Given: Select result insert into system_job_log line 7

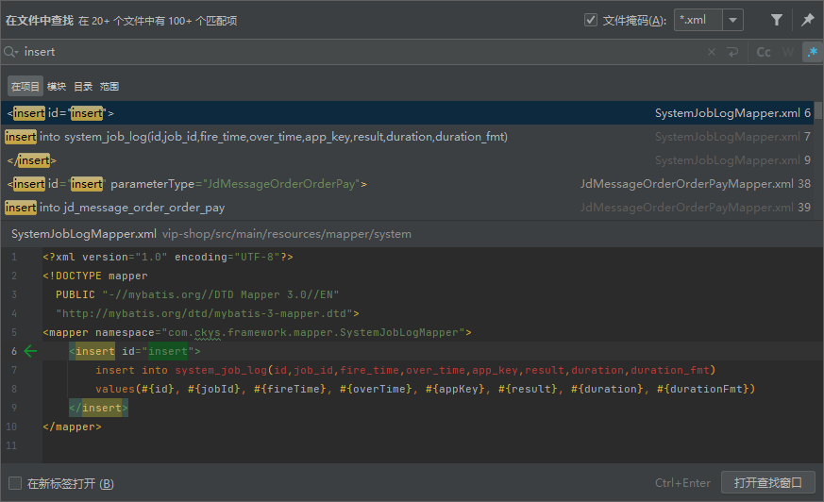Looking at the screenshot, I should [x=407, y=137].
